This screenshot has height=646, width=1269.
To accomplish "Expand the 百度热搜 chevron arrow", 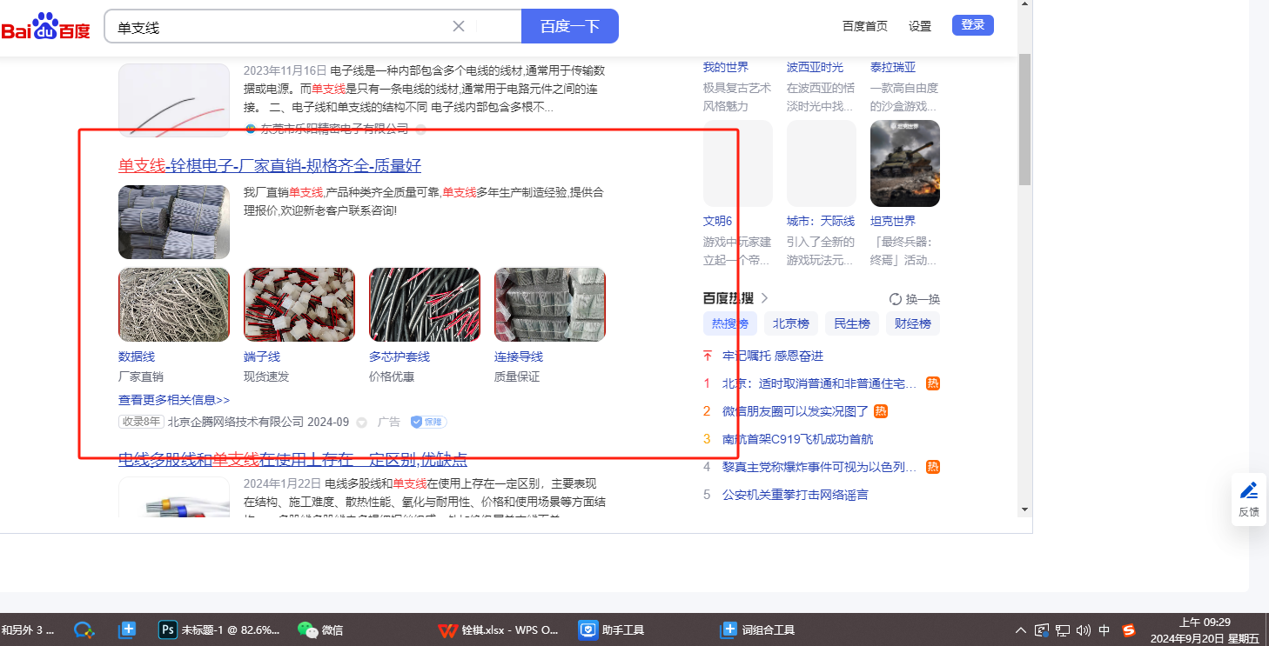I will (x=765, y=298).
